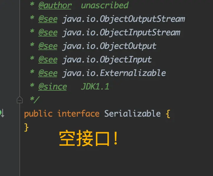213x176 pixels.
Task: Click the @see tag before ObjectOutputStream
Action: [48, 19]
